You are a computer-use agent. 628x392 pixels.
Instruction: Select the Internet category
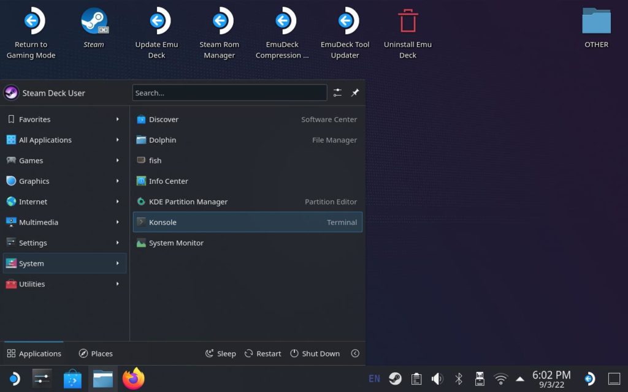[64, 202]
